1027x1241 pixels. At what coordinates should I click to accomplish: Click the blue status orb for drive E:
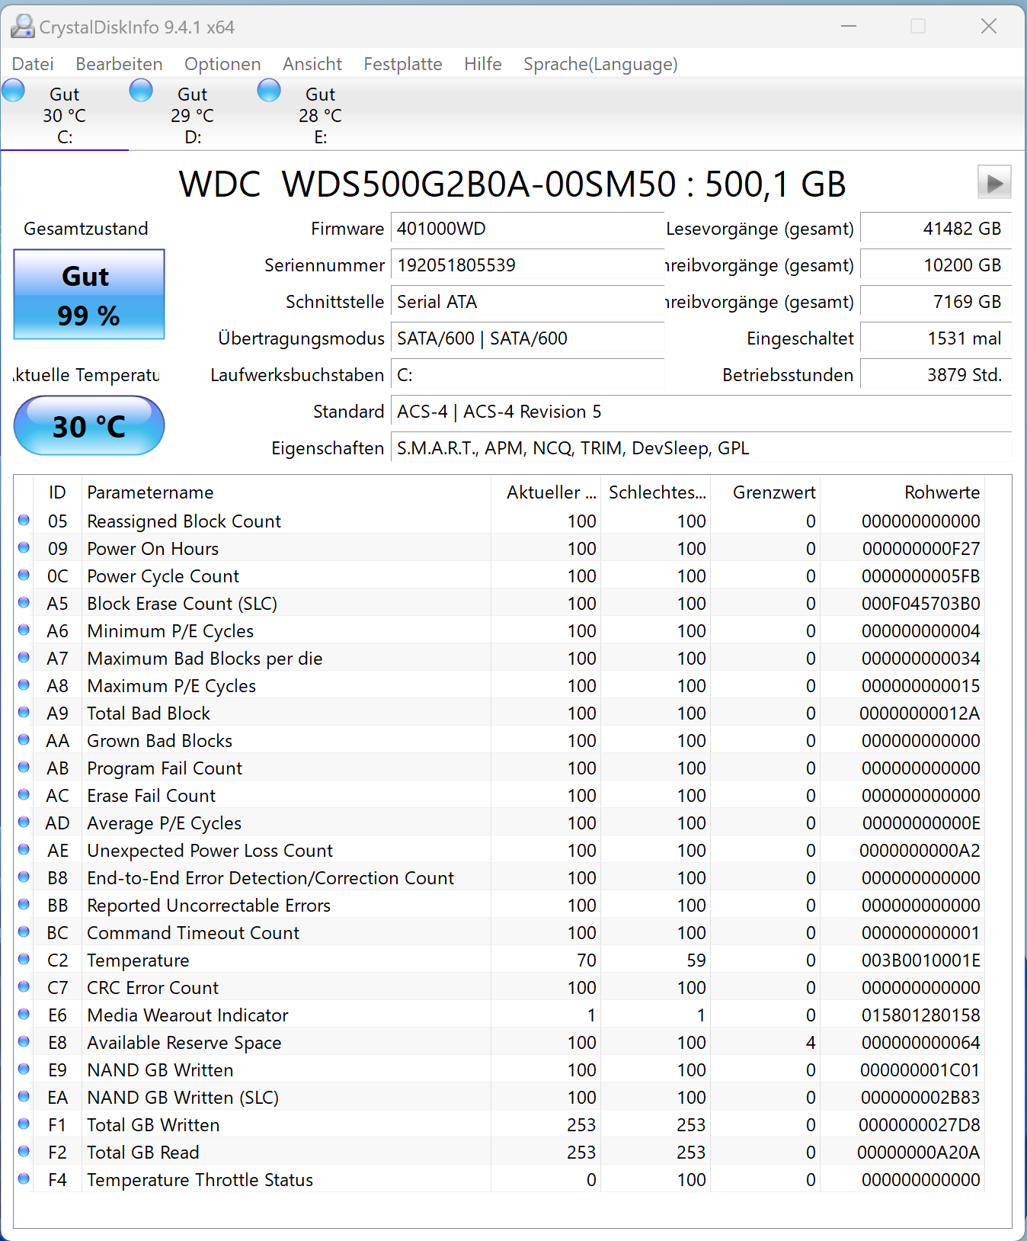point(269,91)
